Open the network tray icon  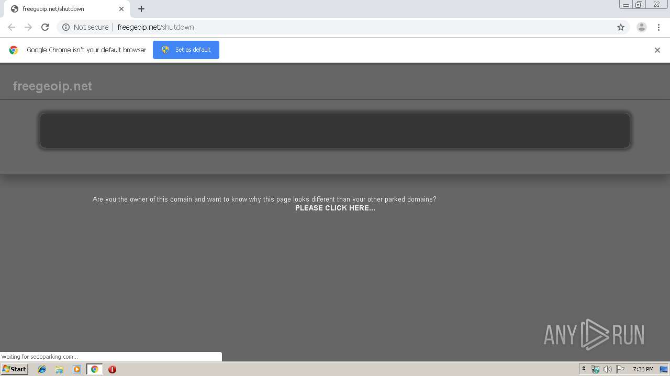595,369
